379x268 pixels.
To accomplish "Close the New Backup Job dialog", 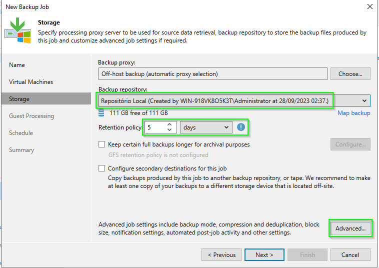I will click(x=370, y=6).
